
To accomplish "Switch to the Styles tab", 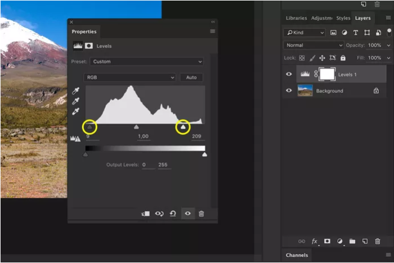I will (x=343, y=18).
